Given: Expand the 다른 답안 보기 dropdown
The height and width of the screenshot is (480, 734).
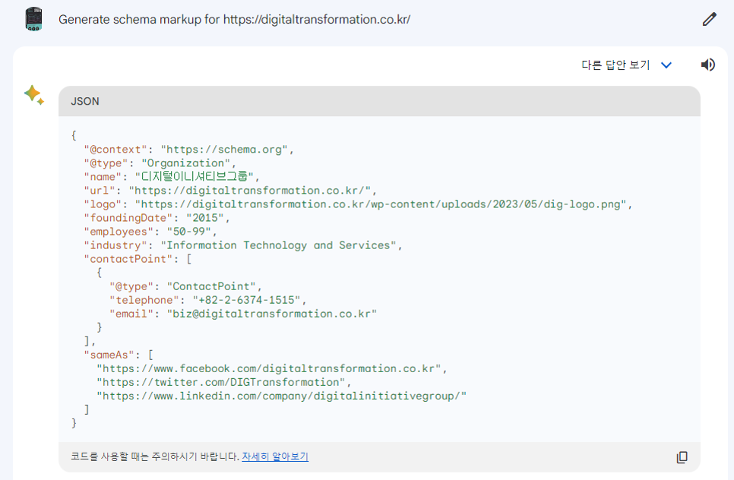Looking at the screenshot, I should click(x=626, y=65).
